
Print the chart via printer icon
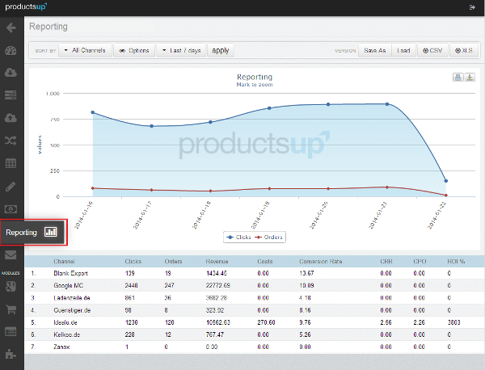458,78
